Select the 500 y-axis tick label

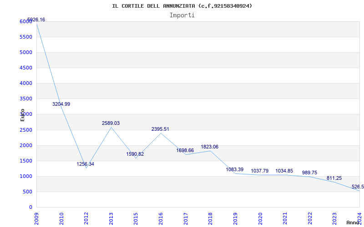pos(27,192)
